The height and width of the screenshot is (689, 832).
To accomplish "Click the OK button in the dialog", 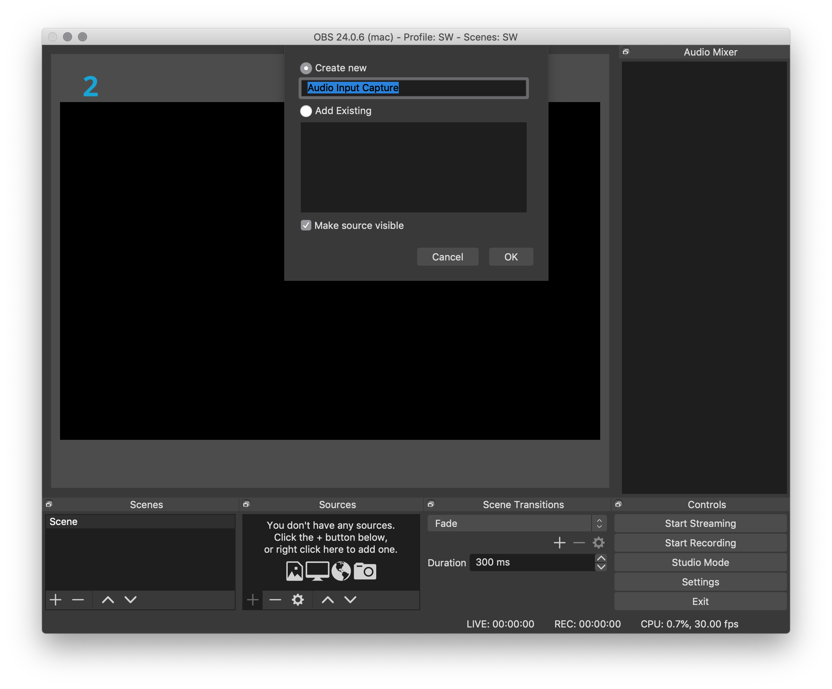I will tap(511, 257).
